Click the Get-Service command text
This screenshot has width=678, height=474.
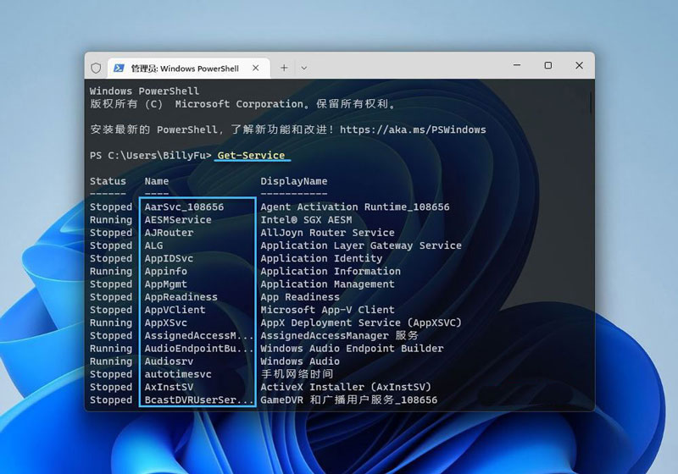(x=251, y=156)
